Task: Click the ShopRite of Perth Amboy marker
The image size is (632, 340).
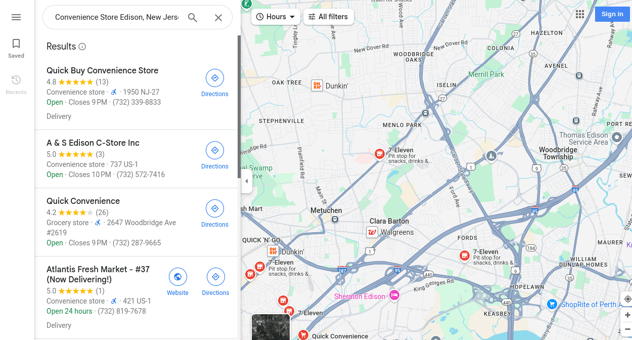Action: 552,305
